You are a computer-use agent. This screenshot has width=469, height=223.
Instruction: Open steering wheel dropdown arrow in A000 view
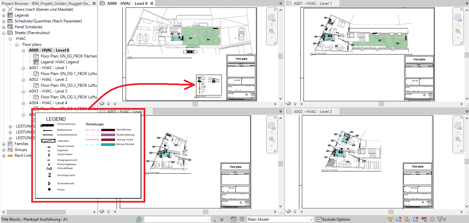(x=272, y=24)
